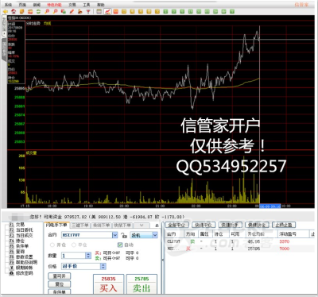This screenshot has height=297, width=318.
Task: Select the 开仓 radio button
Action: 52,245
